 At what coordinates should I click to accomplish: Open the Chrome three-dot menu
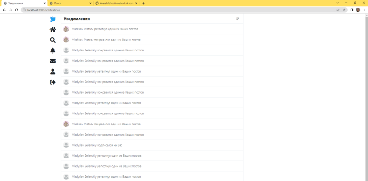point(364,10)
